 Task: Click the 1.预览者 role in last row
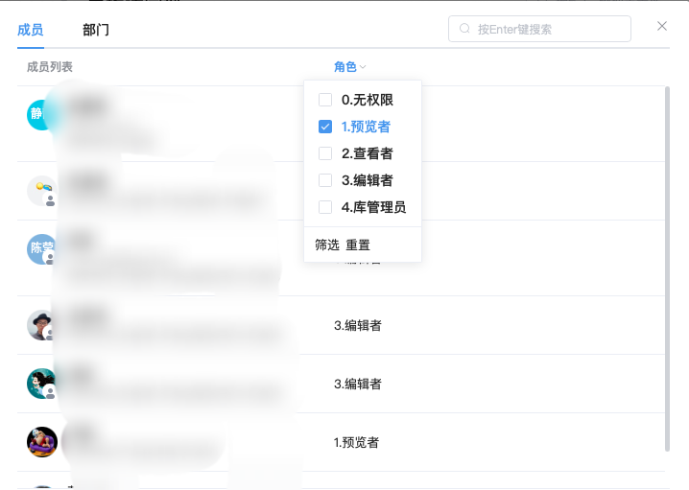pos(356,442)
